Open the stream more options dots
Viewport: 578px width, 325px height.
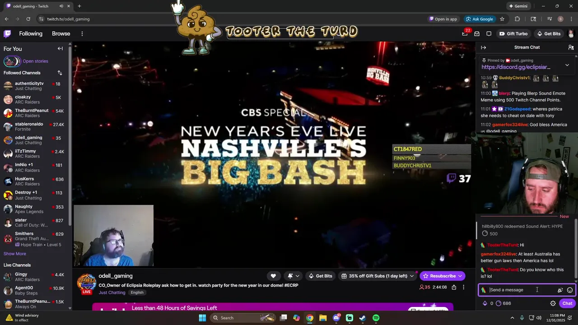click(463, 287)
